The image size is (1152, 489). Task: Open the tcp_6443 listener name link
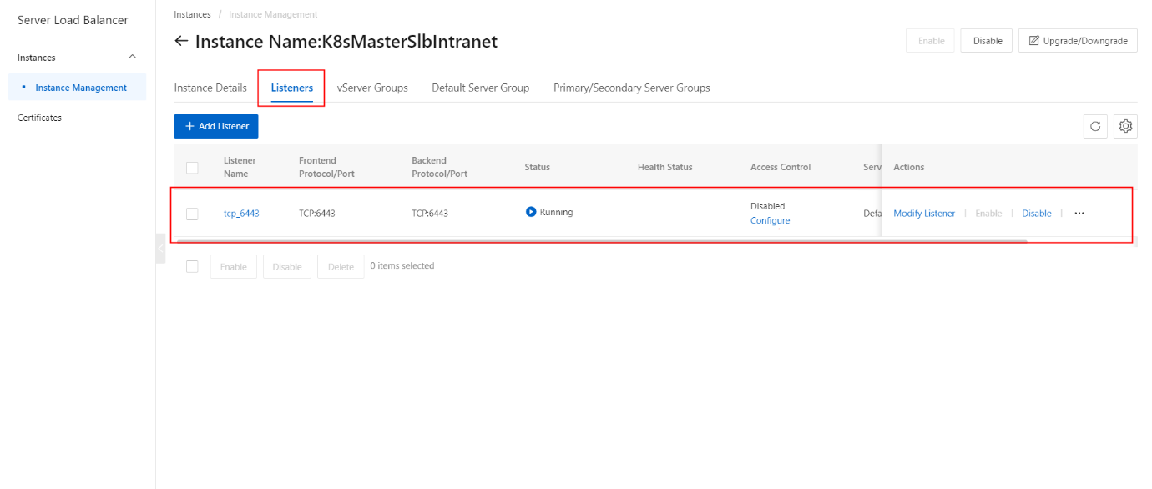tap(241, 214)
